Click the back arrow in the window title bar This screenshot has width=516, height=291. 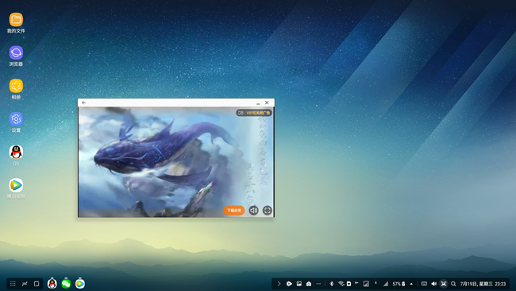[x=83, y=103]
